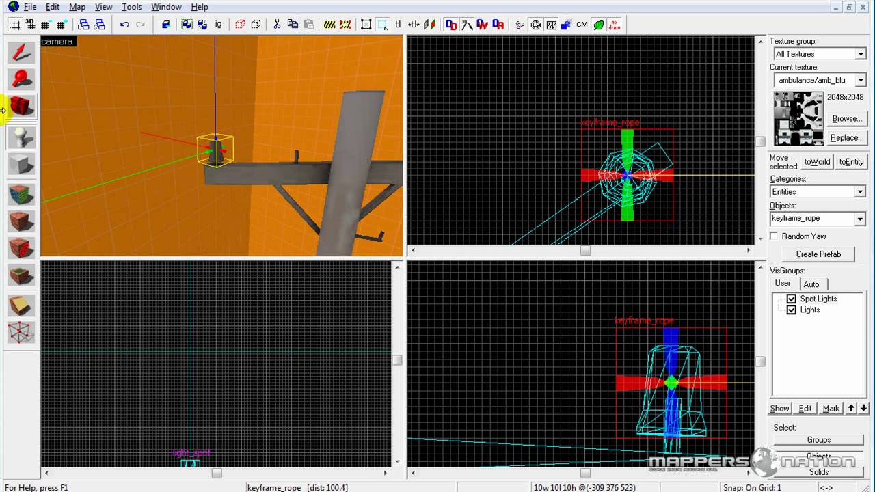Viewport: 875px width, 492px height.
Task: Open the Window menu
Action: click(x=166, y=7)
